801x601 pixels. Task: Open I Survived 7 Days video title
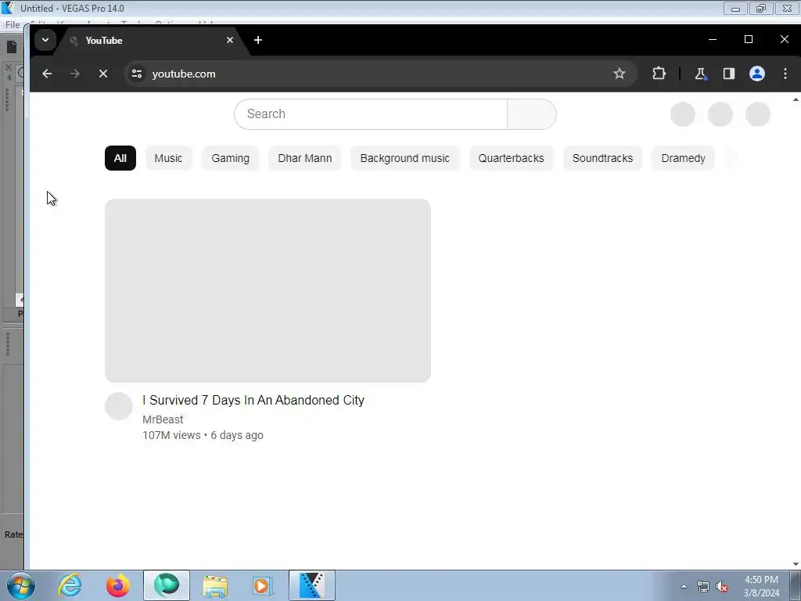(x=253, y=400)
